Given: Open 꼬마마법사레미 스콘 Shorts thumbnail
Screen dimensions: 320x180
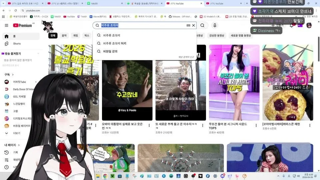Looking at the screenshot, I should pos(288,82).
